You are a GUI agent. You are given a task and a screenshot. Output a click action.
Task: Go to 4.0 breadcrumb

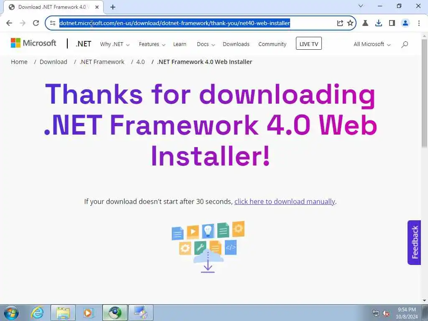[140, 62]
